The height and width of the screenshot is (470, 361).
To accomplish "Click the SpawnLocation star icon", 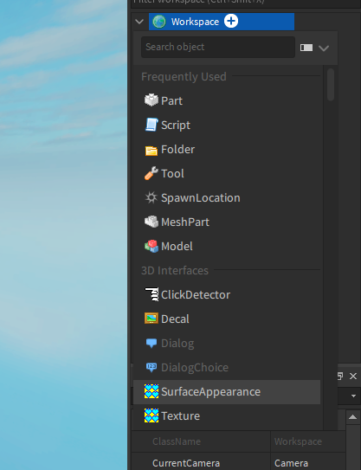I will (151, 198).
